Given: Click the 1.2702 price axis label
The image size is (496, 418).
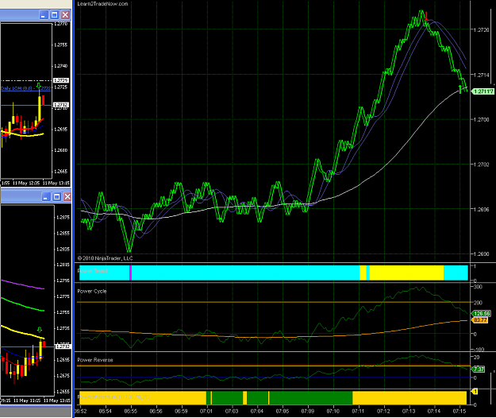Looking at the screenshot, I should [x=482, y=164].
